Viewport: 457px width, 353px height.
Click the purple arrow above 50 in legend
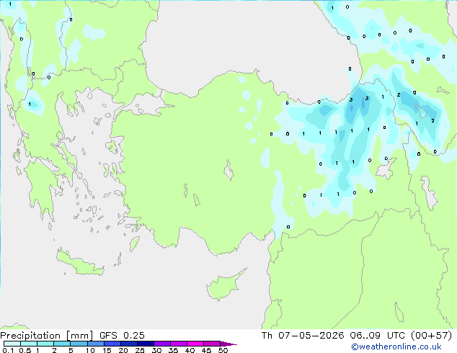(x=228, y=344)
